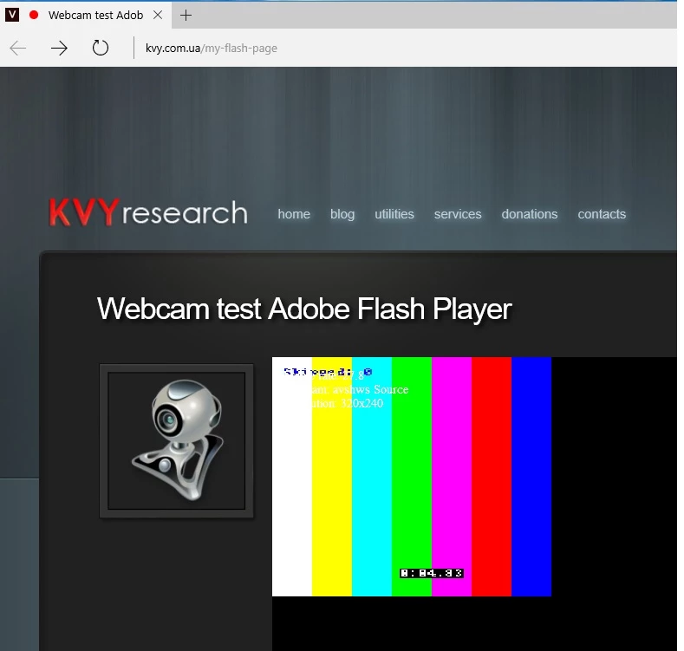Click the red recording dot on the tab
684x651 pixels.
click(x=34, y=15)
